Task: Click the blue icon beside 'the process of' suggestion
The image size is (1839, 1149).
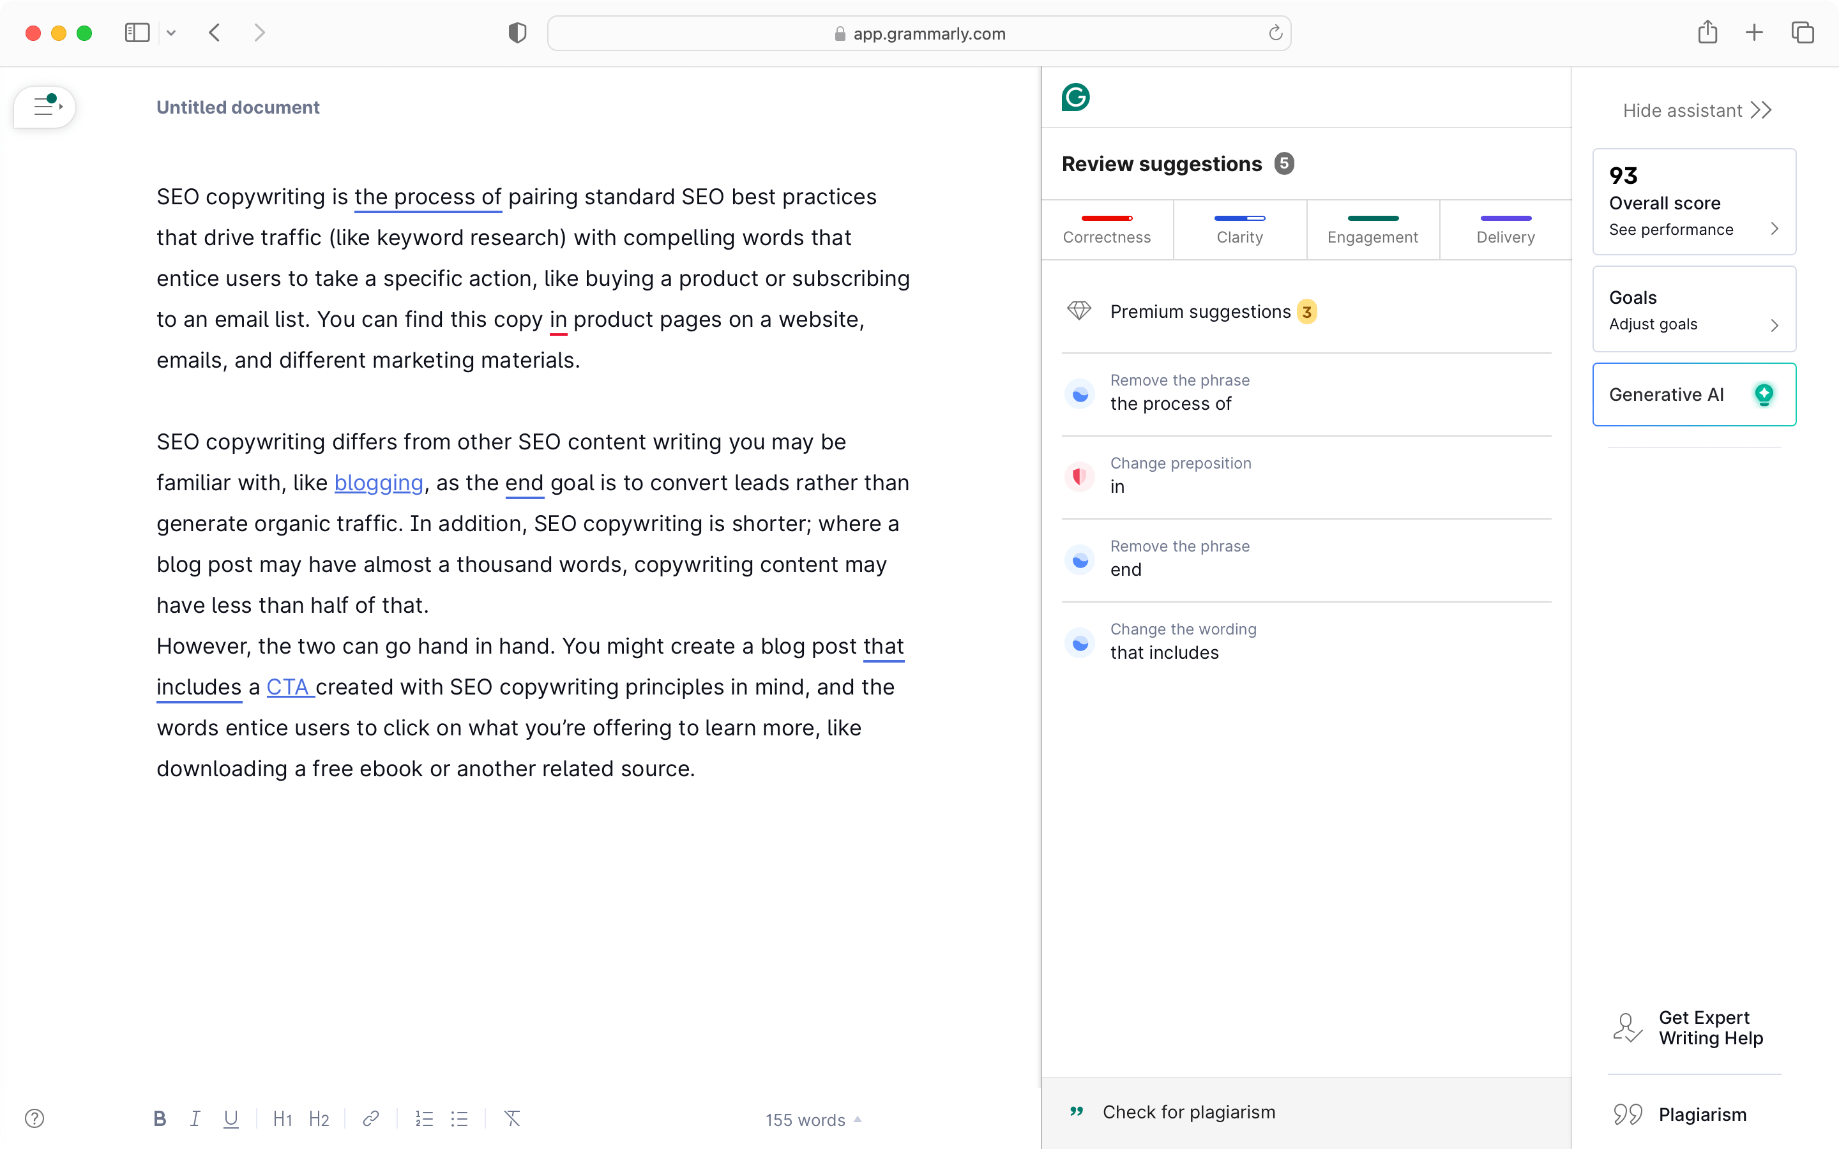Action: coord(1079,394)
